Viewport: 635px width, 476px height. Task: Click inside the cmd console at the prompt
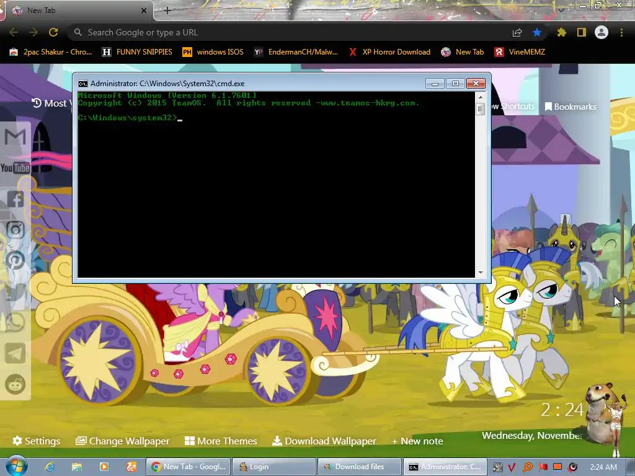179,118
